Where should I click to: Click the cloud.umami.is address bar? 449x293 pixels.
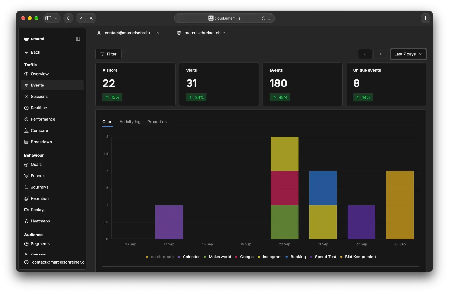[224, 18]
